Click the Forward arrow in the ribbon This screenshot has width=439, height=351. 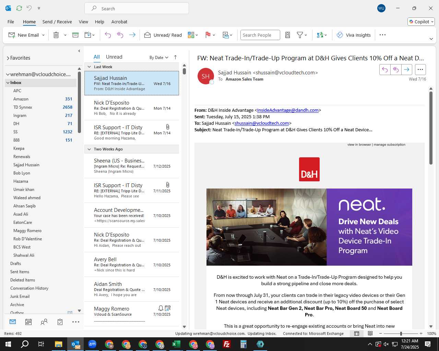[132, 35]
